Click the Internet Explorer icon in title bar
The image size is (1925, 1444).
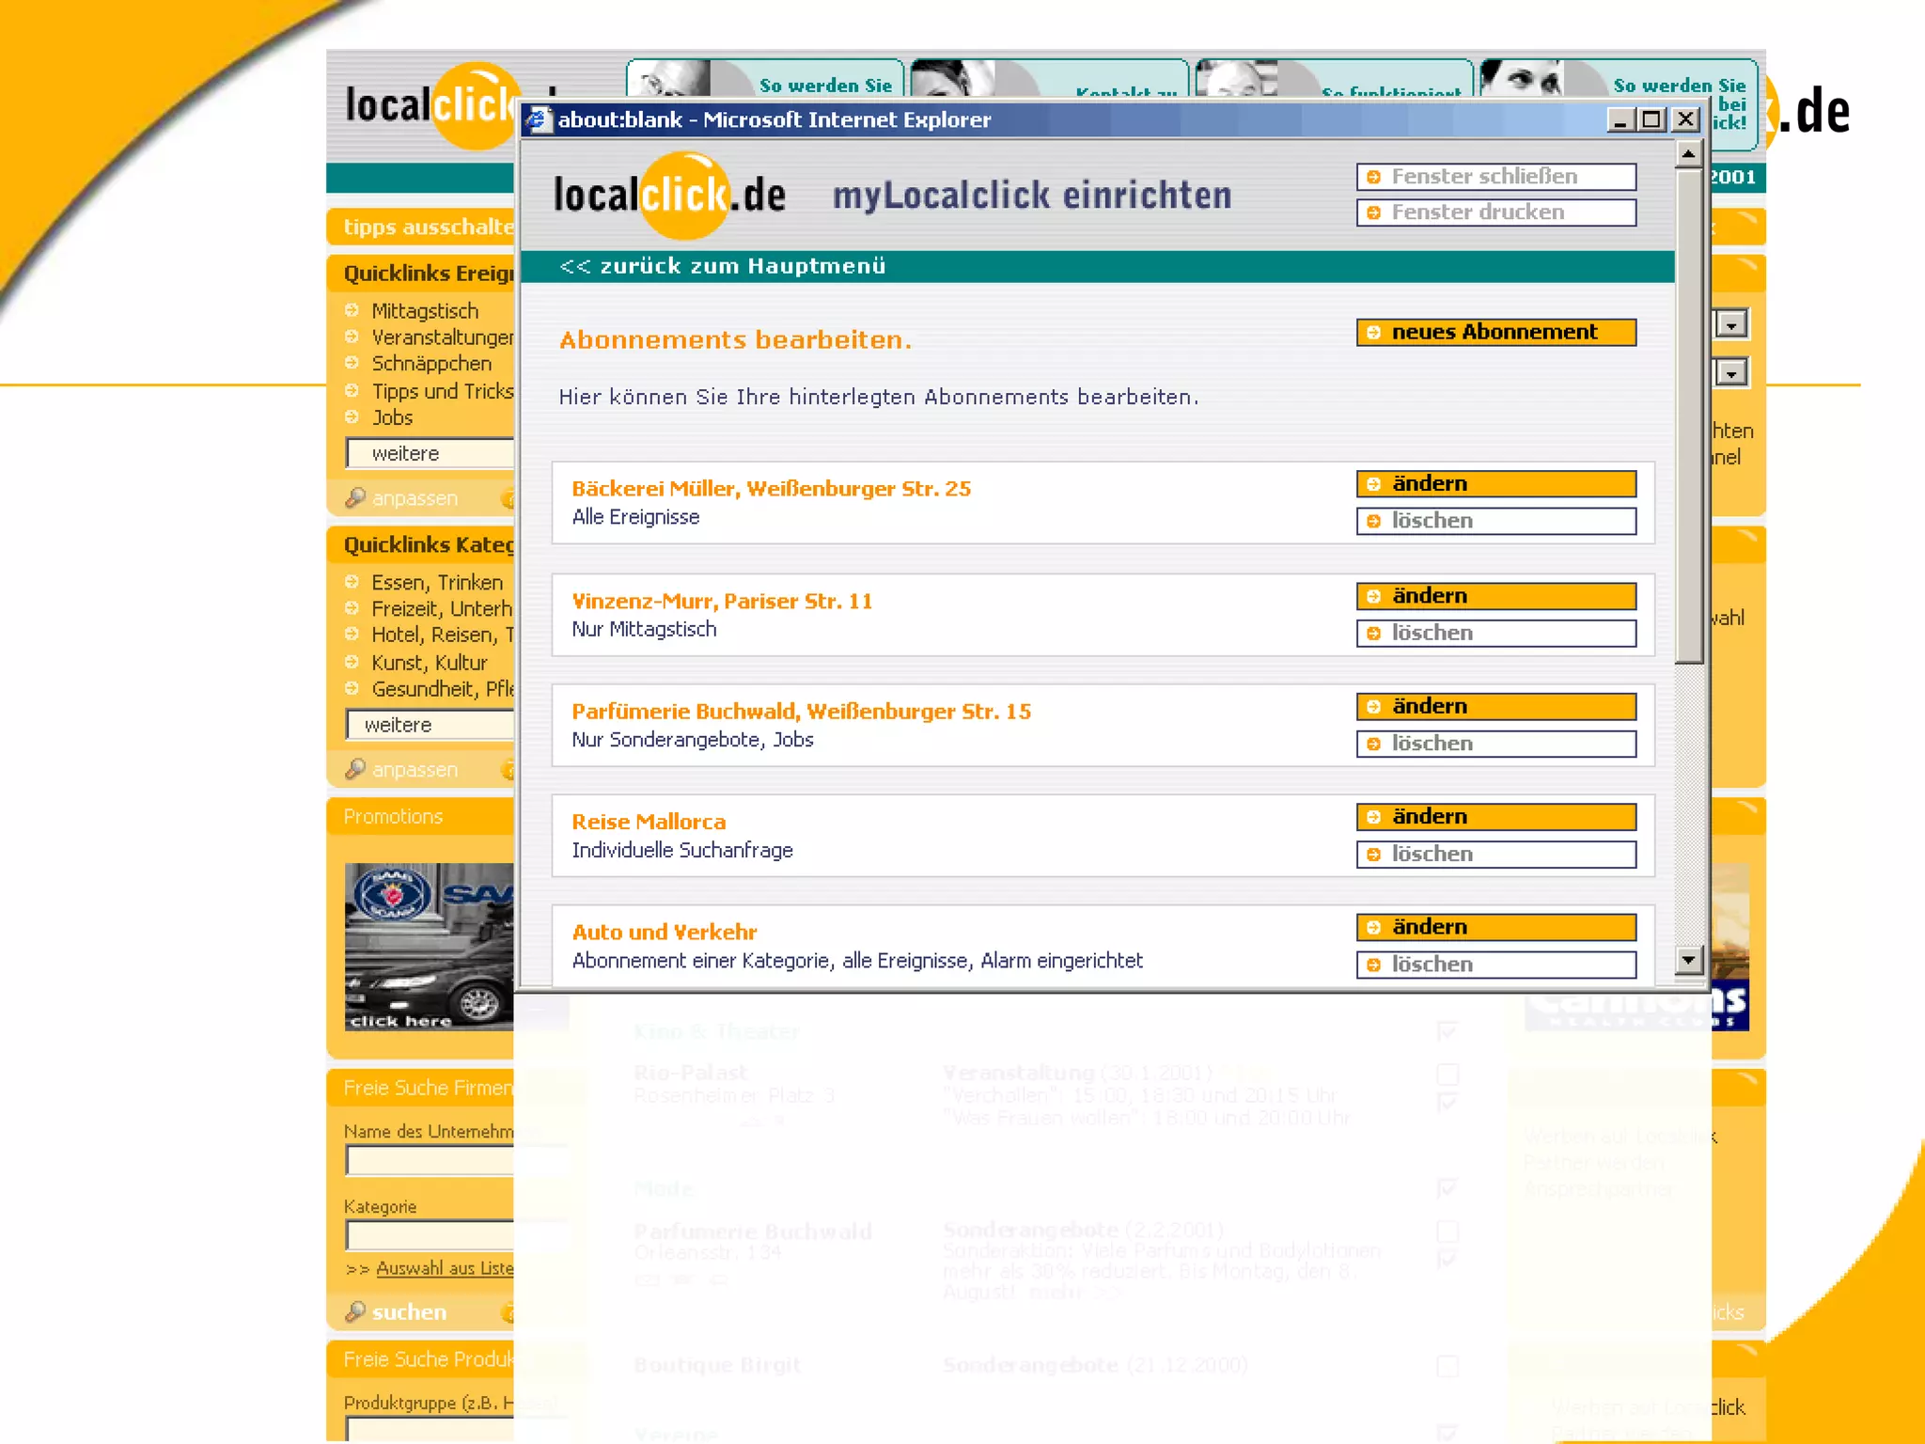539,119
